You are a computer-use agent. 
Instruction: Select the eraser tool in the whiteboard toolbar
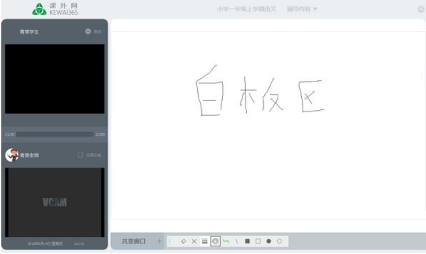click(x=184, y=241)
